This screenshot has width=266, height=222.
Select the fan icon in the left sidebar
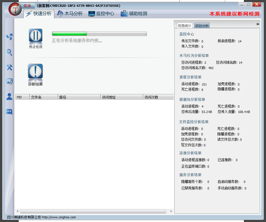pyautogui.click(x=9, y=37)
